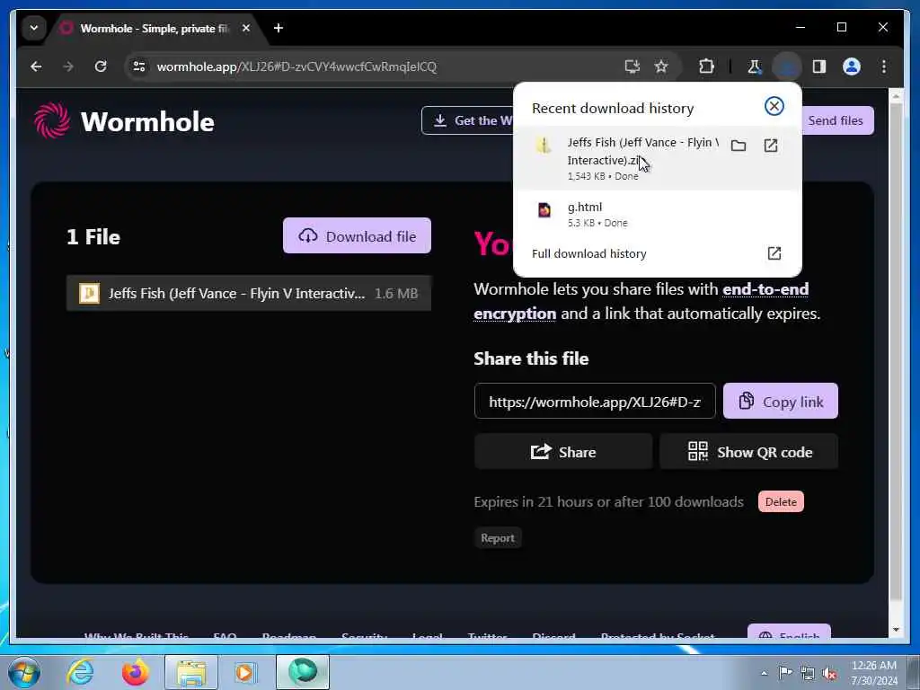The image size is (920, 690).
Task: Click the taskbar clock
Action: [874, 673]
